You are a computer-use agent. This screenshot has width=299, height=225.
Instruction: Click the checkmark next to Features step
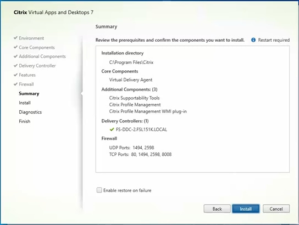coord(15,75)
